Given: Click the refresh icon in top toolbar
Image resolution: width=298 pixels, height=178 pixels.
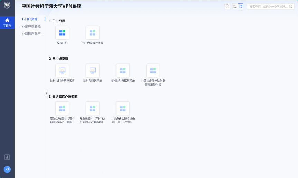Looking at the screenshot, I should [227, 6].
